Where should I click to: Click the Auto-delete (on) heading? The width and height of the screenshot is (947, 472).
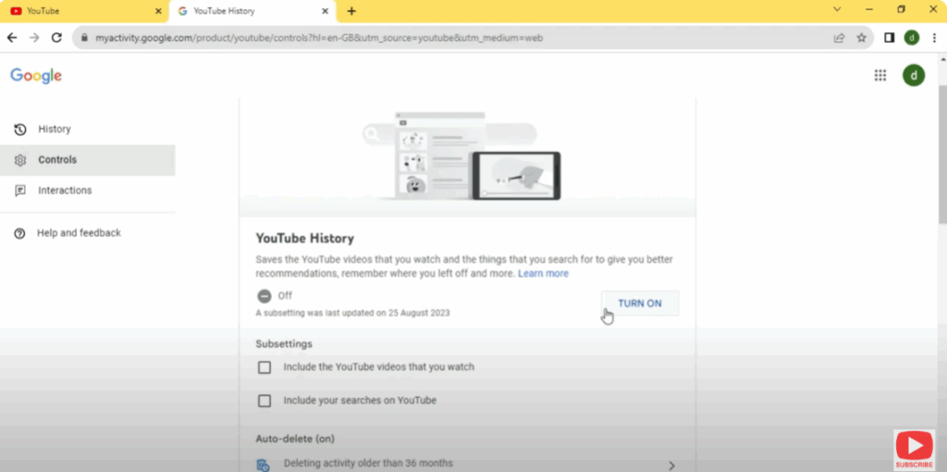[x=295, y=439]
